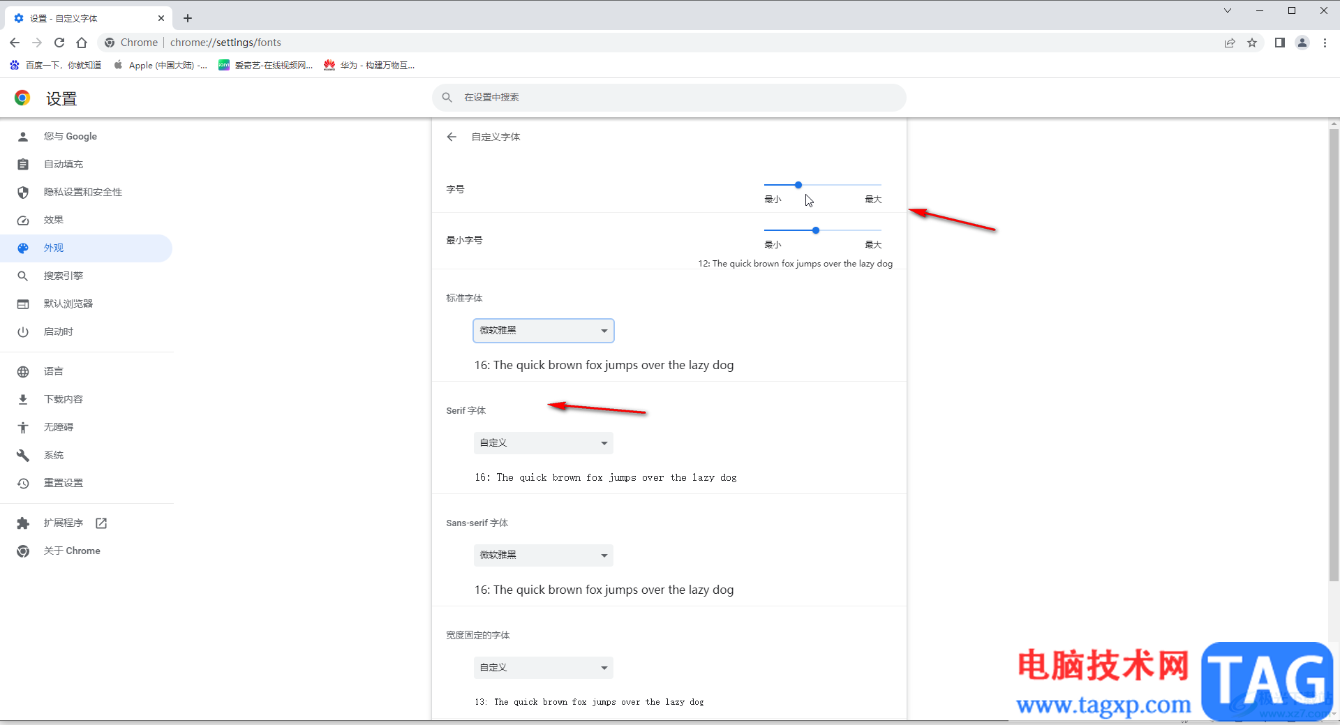Open 下载内容 downloads section

87,399
